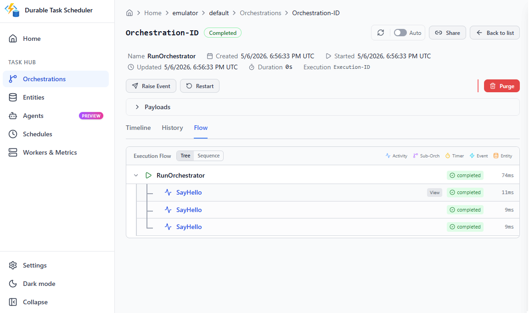Click the Activity legend icon
Viewport: 529px width, 313px height.
(388, 156)
